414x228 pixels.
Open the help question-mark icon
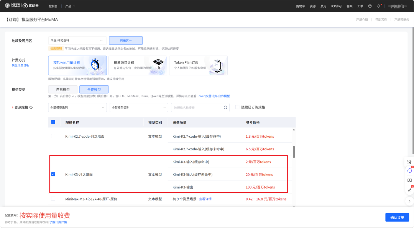click(x=370, y=6)
